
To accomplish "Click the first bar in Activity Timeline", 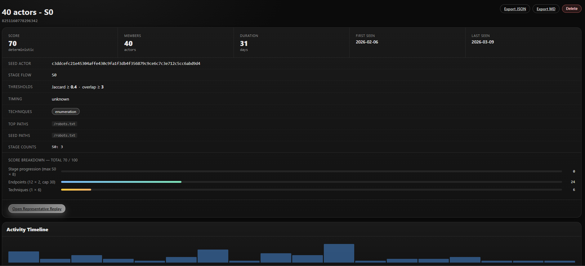I will tap(24, 257).
